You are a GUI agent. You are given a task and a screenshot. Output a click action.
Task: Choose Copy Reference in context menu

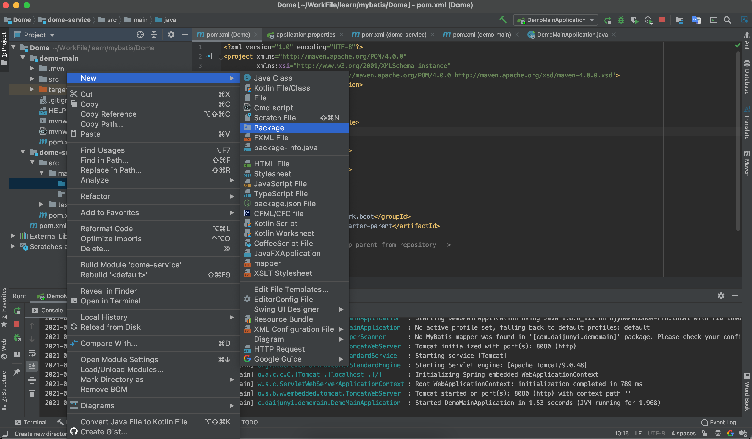coord(153,114)
